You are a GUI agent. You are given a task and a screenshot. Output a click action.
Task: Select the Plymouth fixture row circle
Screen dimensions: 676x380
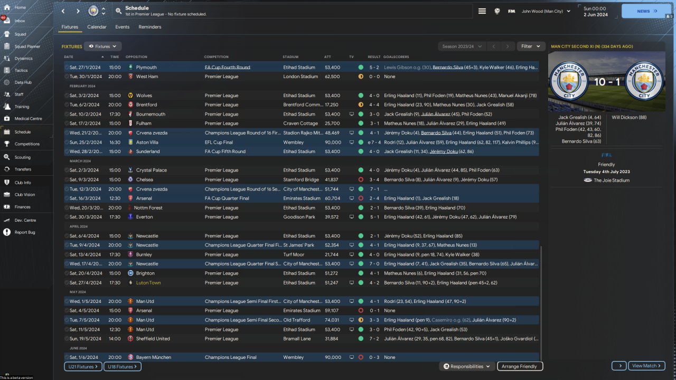67,68
